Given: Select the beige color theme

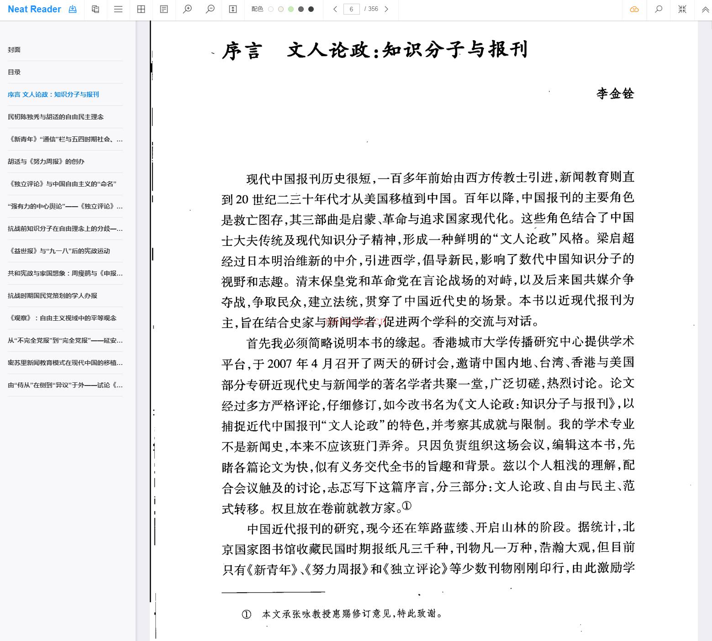Looking at the screenshot, I should tap(281, 9).
